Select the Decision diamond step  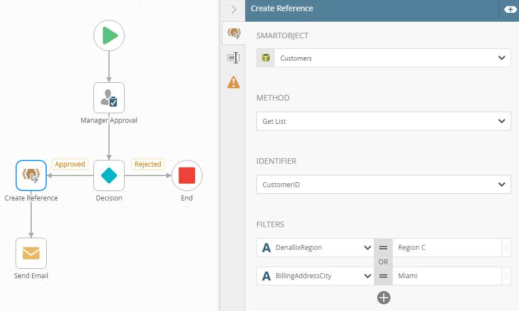coord(109,175)
